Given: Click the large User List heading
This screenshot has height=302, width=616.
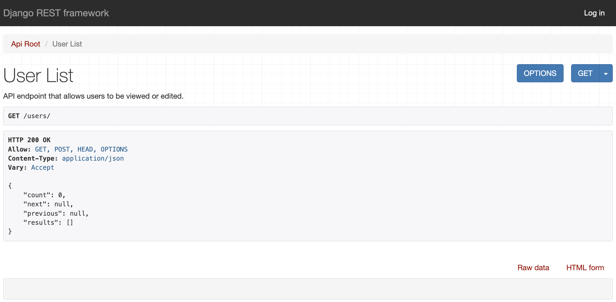Looking at the screenshot, I should [x=38, y=76].
